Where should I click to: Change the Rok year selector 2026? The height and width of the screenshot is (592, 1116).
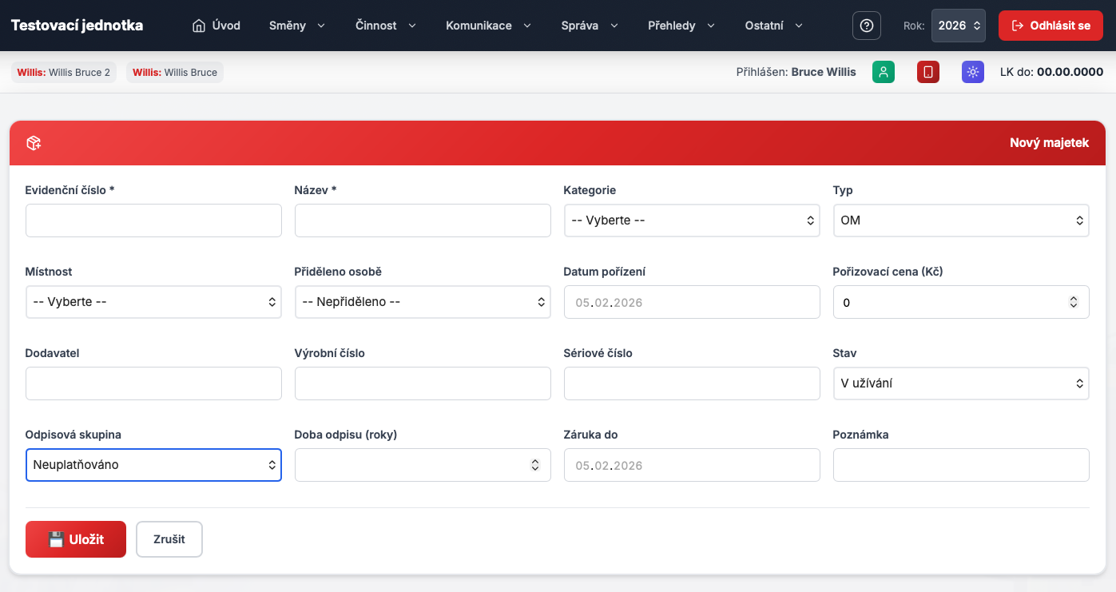point(958,26)
